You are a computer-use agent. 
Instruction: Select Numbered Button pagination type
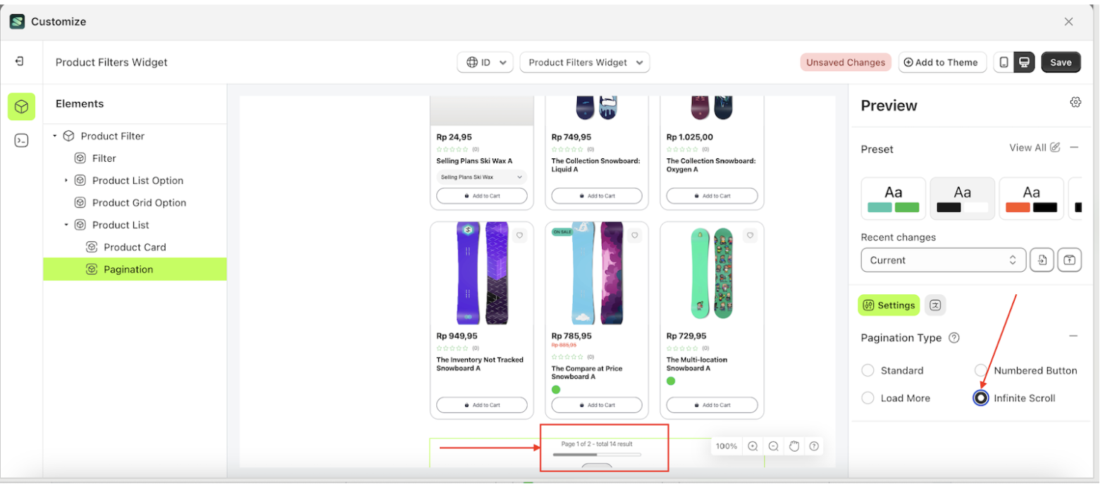981,371
